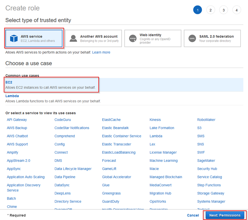
Task: Go to step 4 circle indicator
Action: 236,10
